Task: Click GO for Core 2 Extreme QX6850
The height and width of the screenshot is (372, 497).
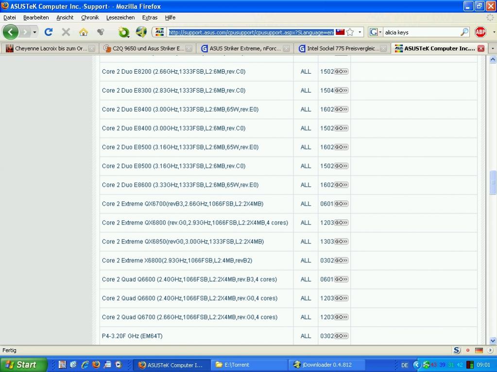Action: coord(341,242)
